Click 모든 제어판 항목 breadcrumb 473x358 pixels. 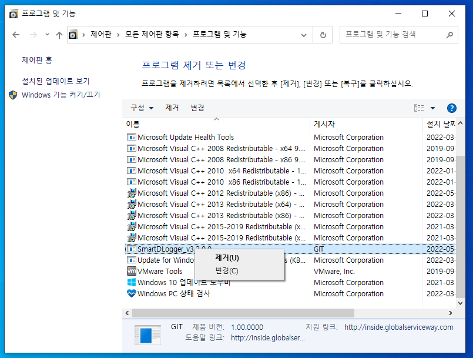pyautogui.click(x=152, y=35)
